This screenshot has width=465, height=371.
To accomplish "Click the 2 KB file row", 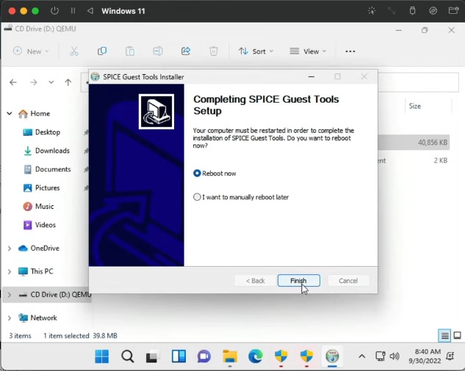I will [414, 161].
